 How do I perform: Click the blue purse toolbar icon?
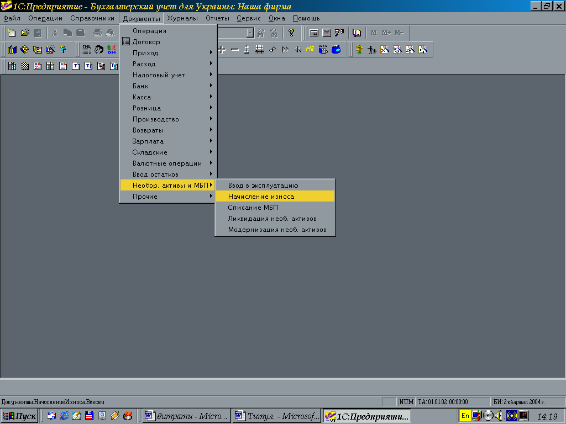click(x=336, y=49)
